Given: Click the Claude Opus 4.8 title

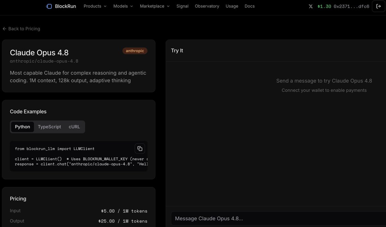Looking at the screenshot, I should click(x=39, y=53).
